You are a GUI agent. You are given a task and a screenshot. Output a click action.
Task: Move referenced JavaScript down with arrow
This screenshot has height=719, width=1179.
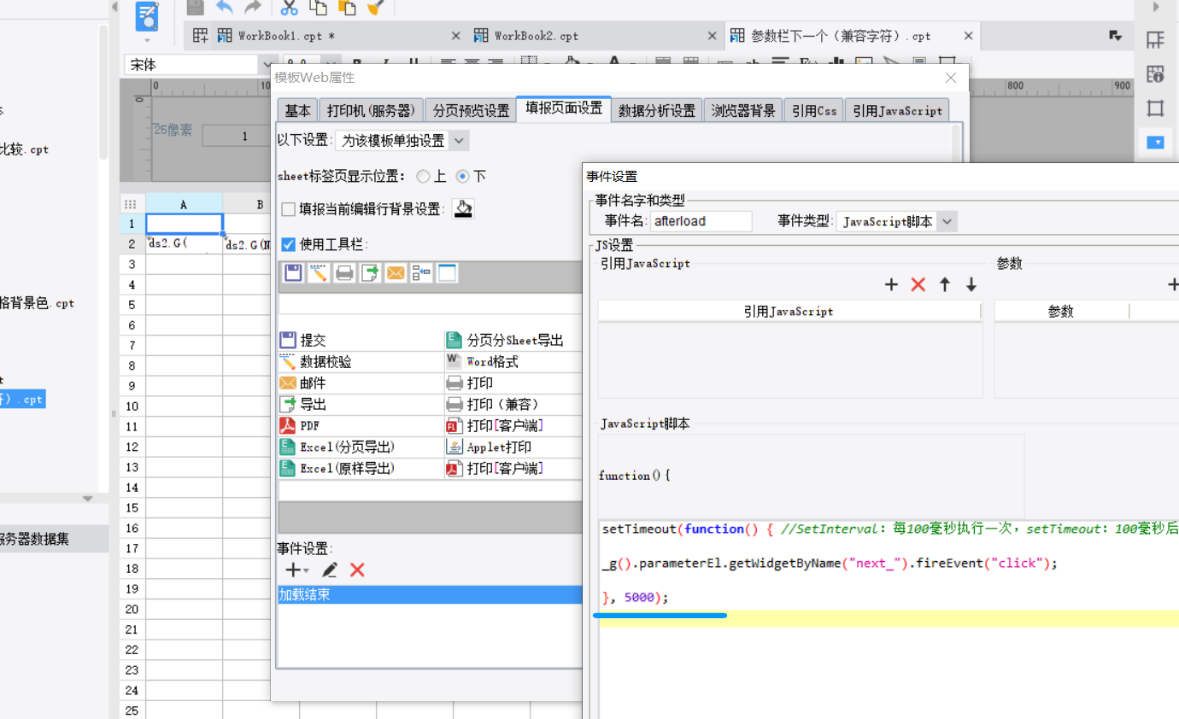[x=971, y=285]
